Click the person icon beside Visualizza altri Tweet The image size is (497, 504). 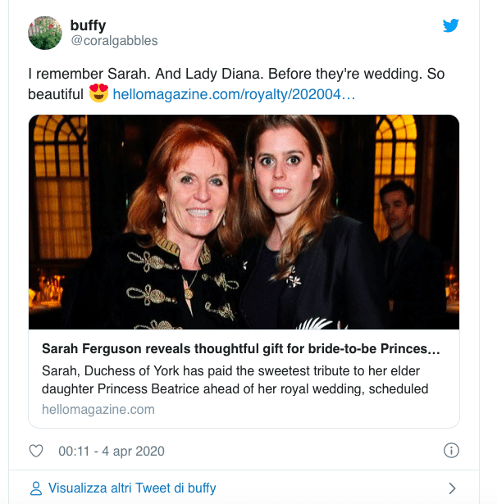point(36,488)
